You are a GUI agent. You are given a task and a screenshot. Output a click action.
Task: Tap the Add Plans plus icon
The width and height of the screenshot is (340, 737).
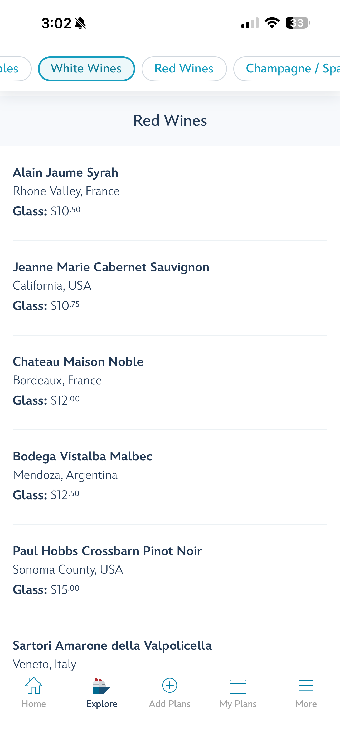(170, 686)
